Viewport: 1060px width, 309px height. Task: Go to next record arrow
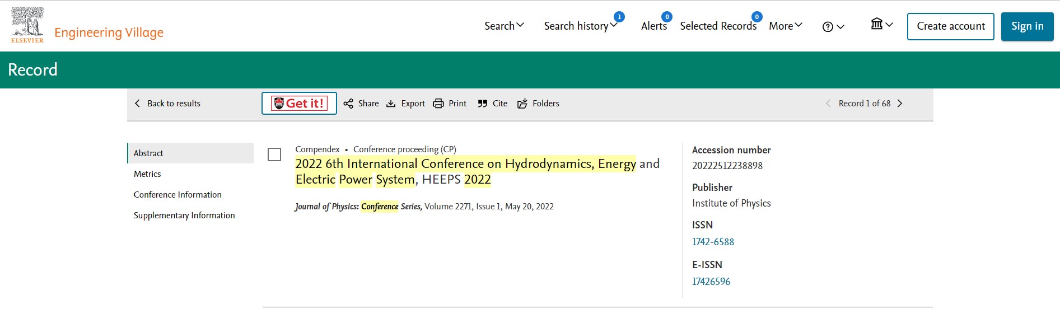point(900,104)
